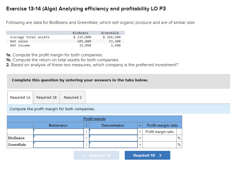236x191 pixels.
Task: Open the dropdown marker in GreenKale denominator cell
Action: (90, 143)
